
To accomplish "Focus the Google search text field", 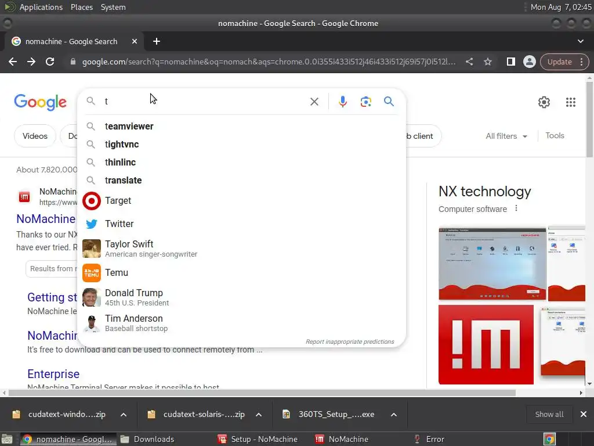I will (x=205, y=101).
